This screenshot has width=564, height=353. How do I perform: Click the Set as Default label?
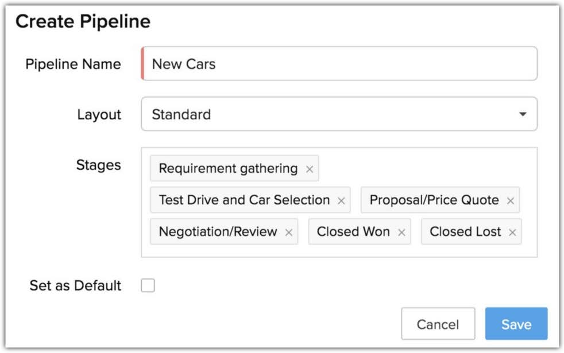point(75,285)
